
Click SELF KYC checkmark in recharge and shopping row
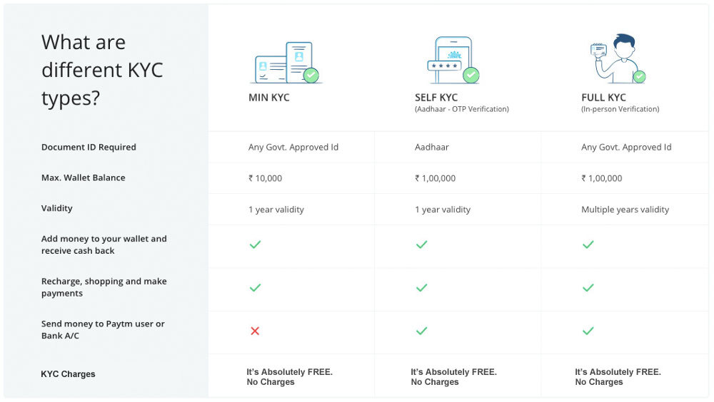coord(422,287)
